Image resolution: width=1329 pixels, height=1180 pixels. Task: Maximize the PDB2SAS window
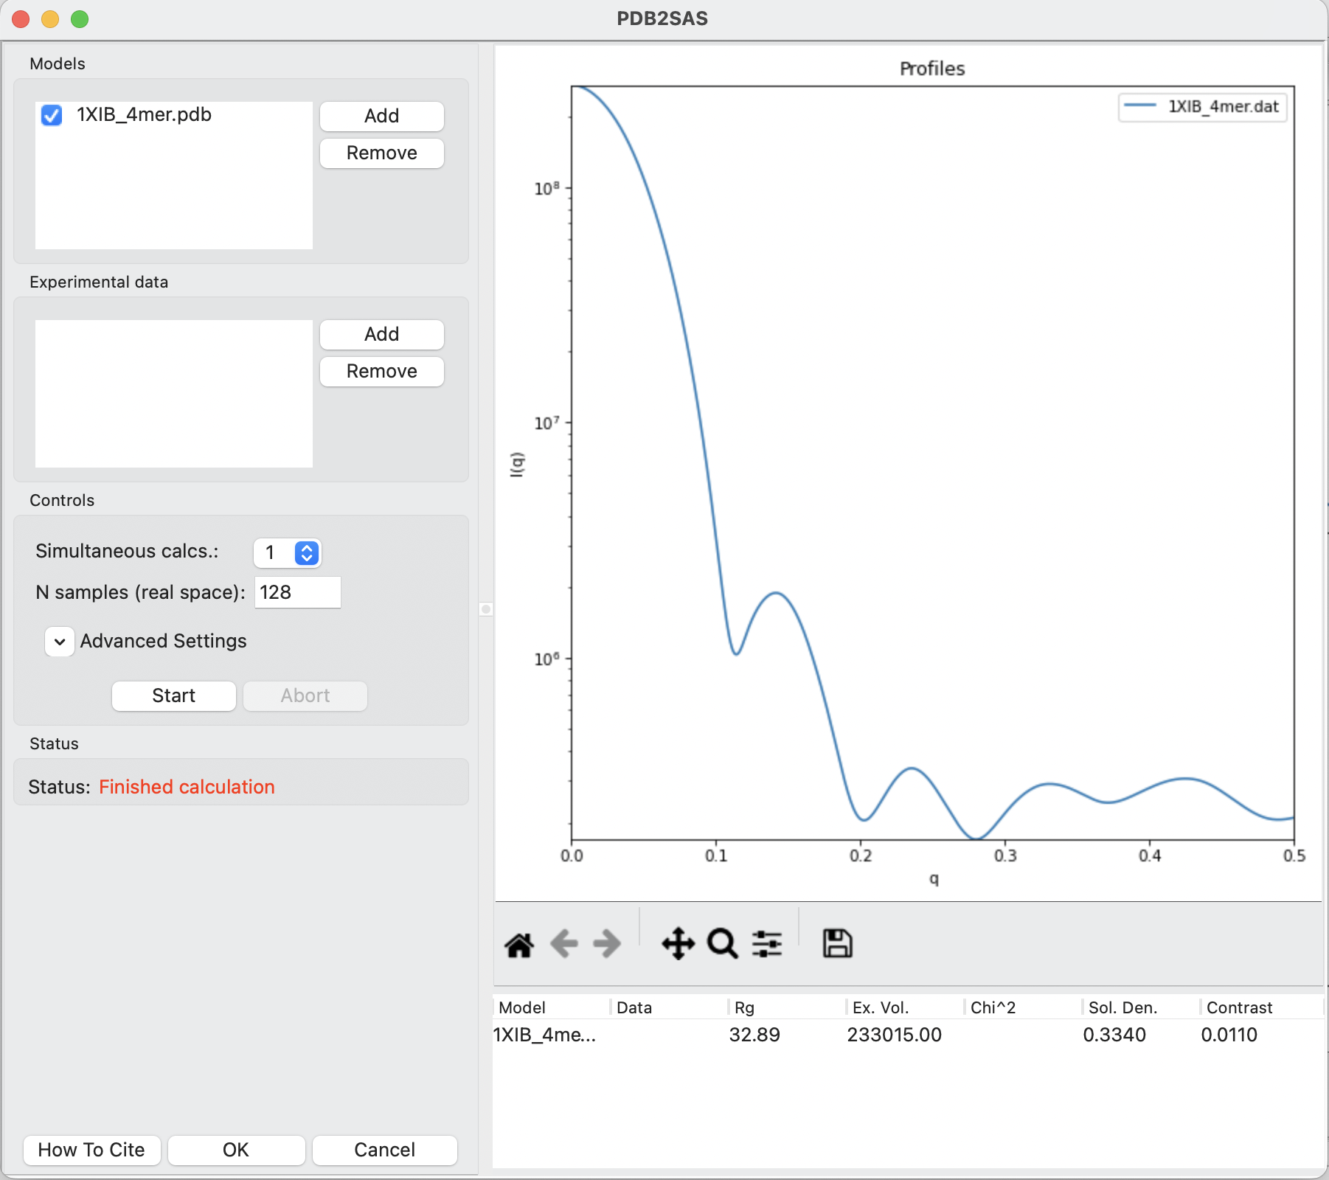pyautogui.click(x=80, y=19)
